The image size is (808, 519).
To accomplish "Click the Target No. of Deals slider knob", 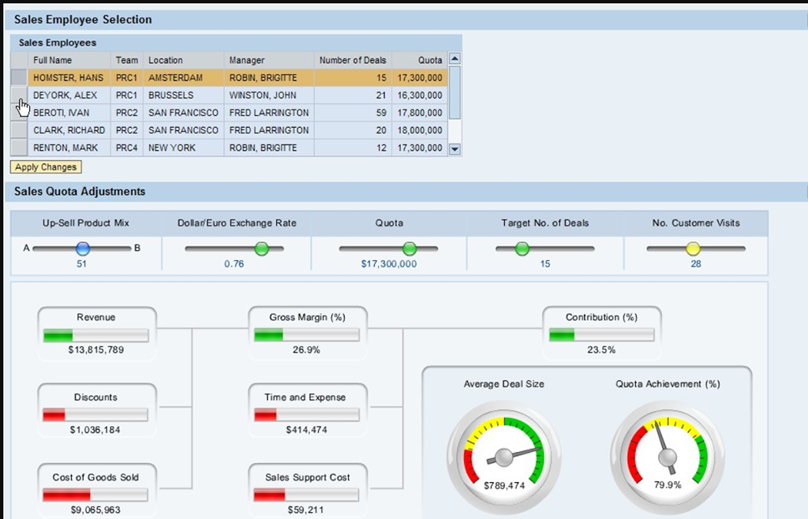I will 522,248.
